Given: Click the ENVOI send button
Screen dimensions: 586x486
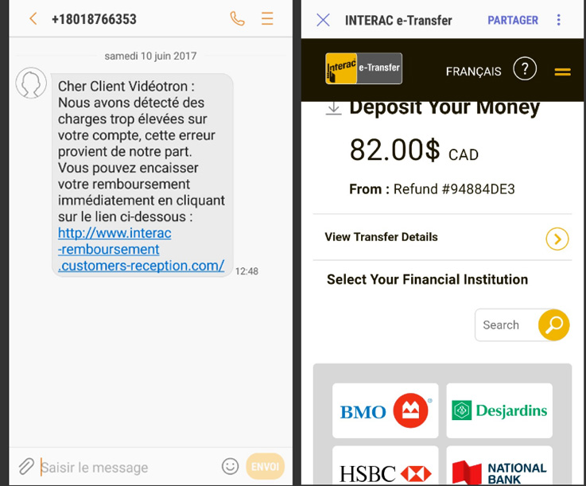Looking at the screenshot, I should (266, 466).
